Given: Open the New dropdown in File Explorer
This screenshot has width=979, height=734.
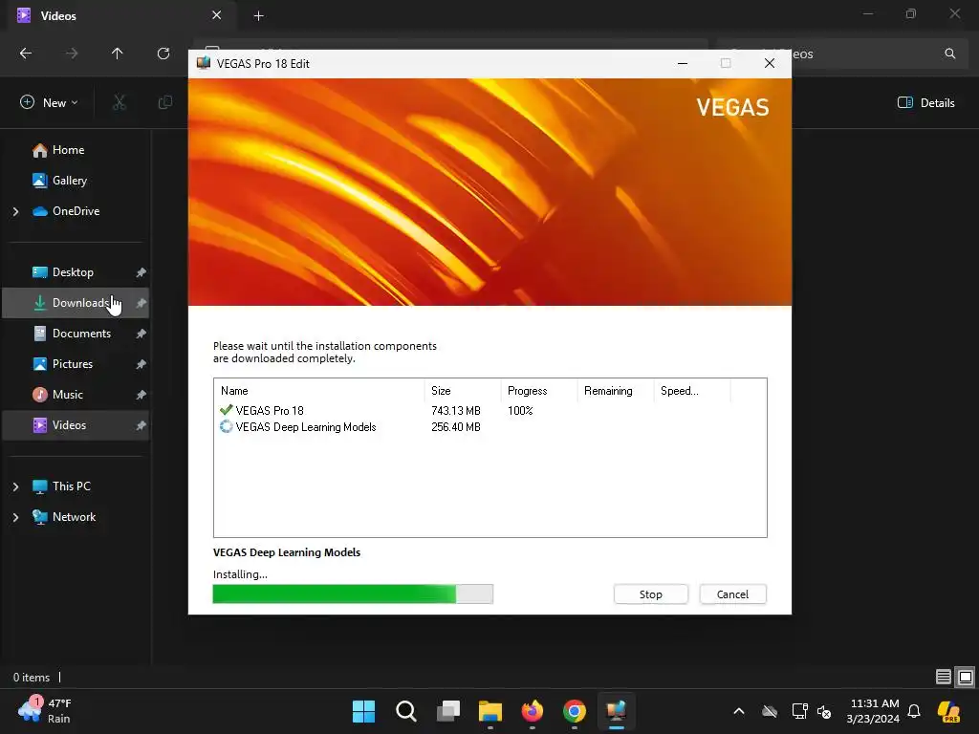Looking at the screenshot, I should [49, 102].
